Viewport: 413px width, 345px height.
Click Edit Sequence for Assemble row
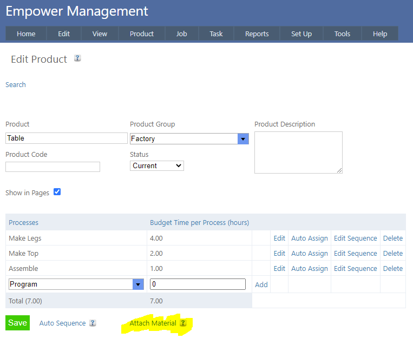click(x=355, y=268)
